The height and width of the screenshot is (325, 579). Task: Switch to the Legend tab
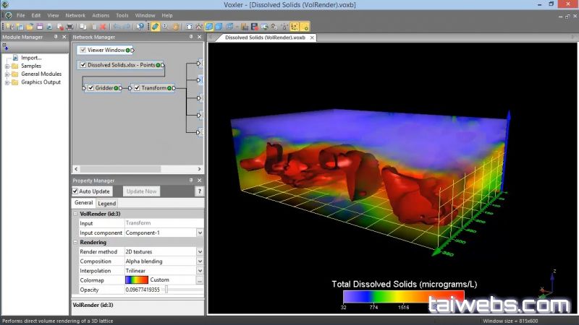click(x=106, y=204)
